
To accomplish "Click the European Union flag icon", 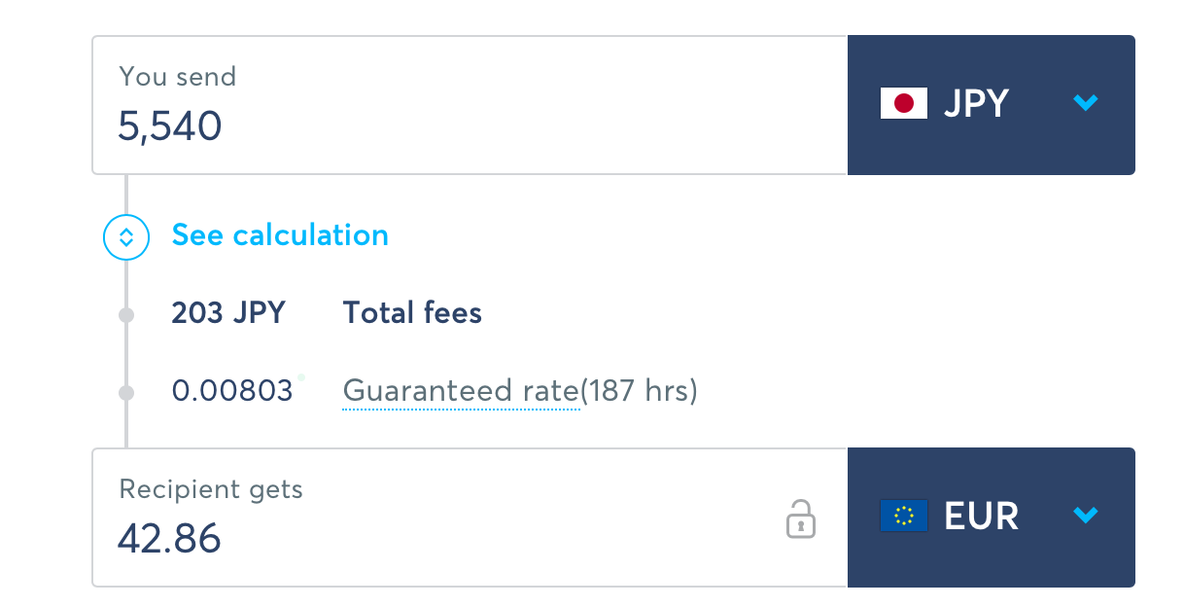I will (x=904, y=516).
